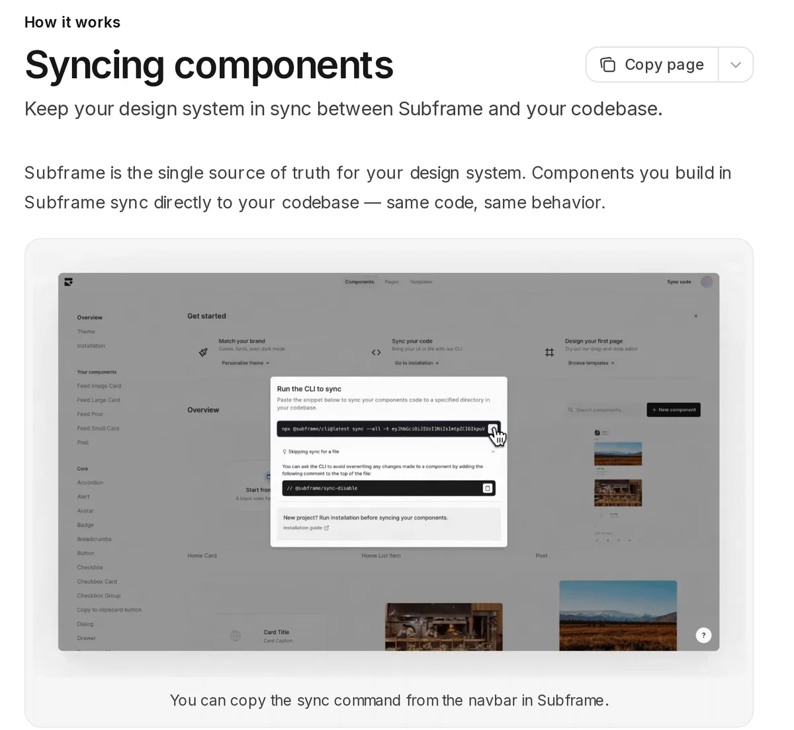Viewport: 794px width, 730px height.
Task: Click the npx sync command code block
Action: [x=388, y=428]
